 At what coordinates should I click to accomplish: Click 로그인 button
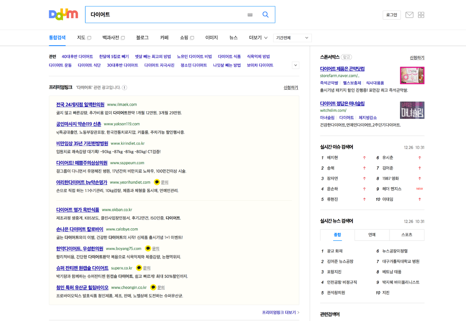[391, 15]
